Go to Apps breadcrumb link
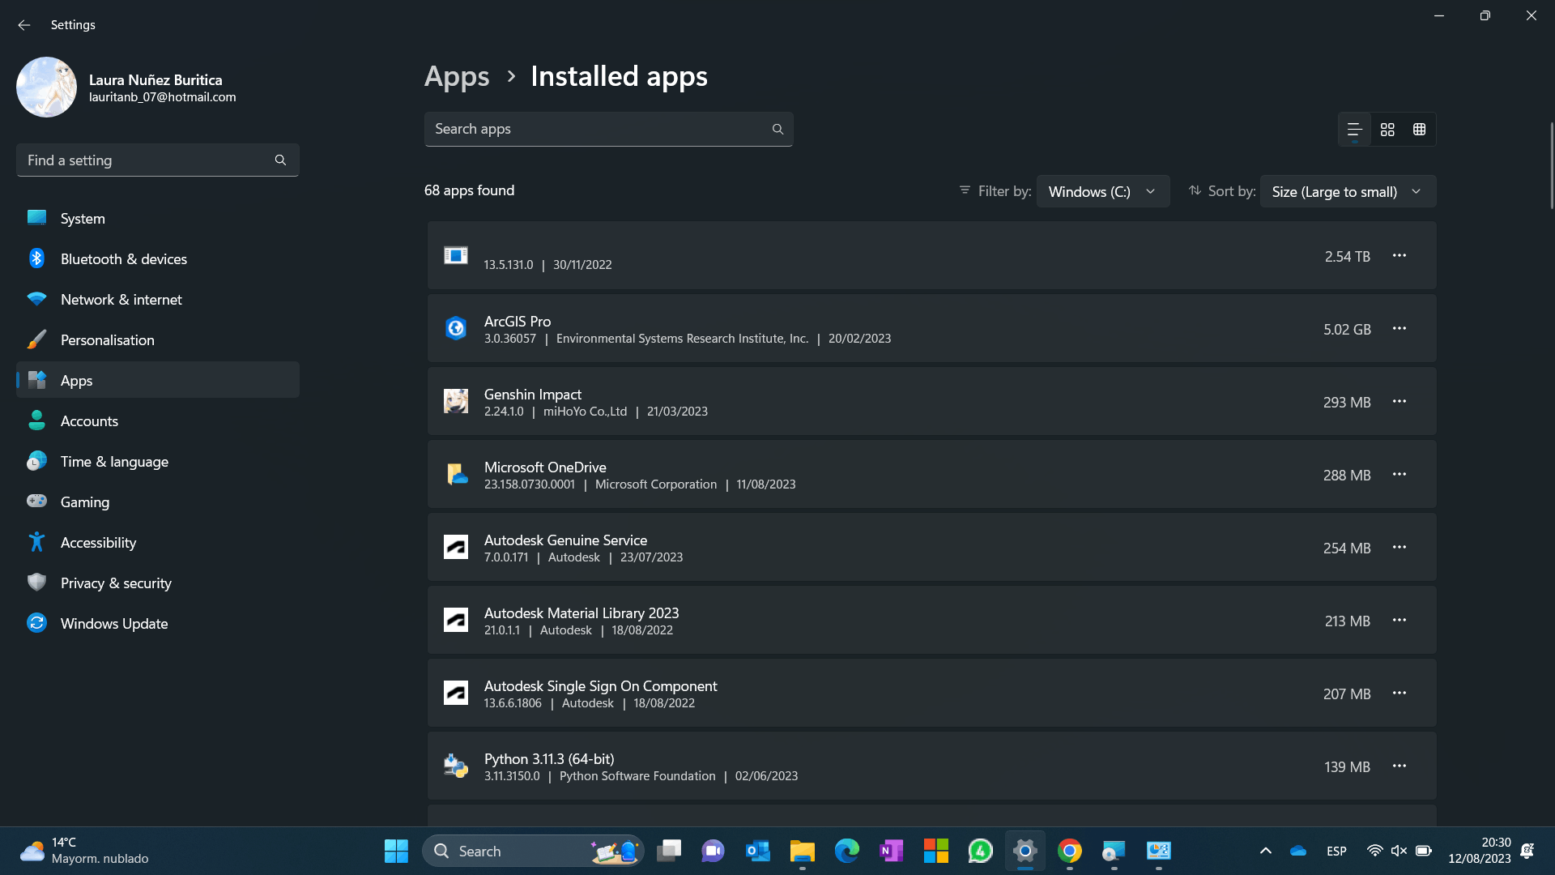1555x875 pixels. click(457, 77)
